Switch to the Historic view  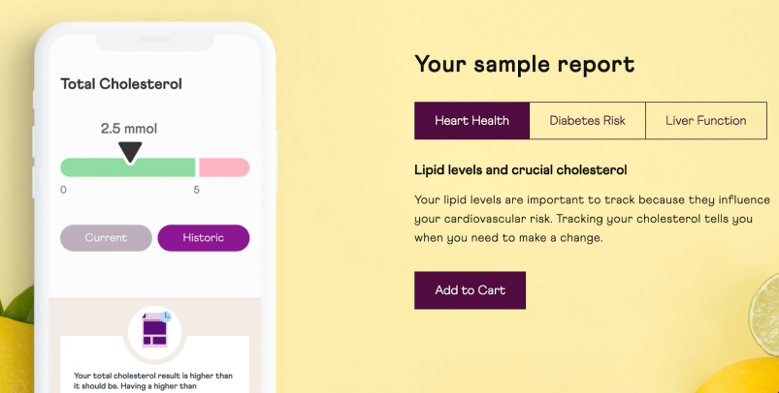point(203,238)
